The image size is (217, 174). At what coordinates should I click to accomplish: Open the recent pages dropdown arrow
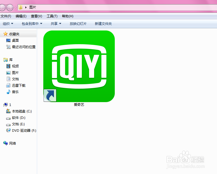point(16,8)
